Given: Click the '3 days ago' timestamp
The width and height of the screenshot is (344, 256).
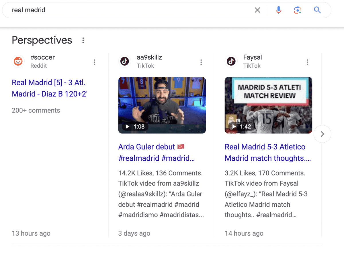Looking at the screenshot, I should coord(134,233).
